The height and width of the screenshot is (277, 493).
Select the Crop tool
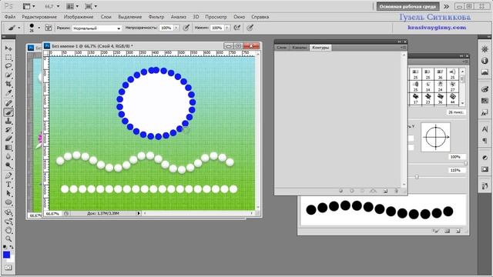(x=8, y=84)
